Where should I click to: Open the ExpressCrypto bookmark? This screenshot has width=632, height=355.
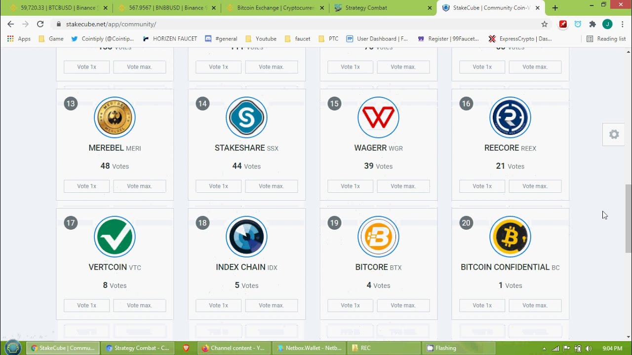coord(520,39)
